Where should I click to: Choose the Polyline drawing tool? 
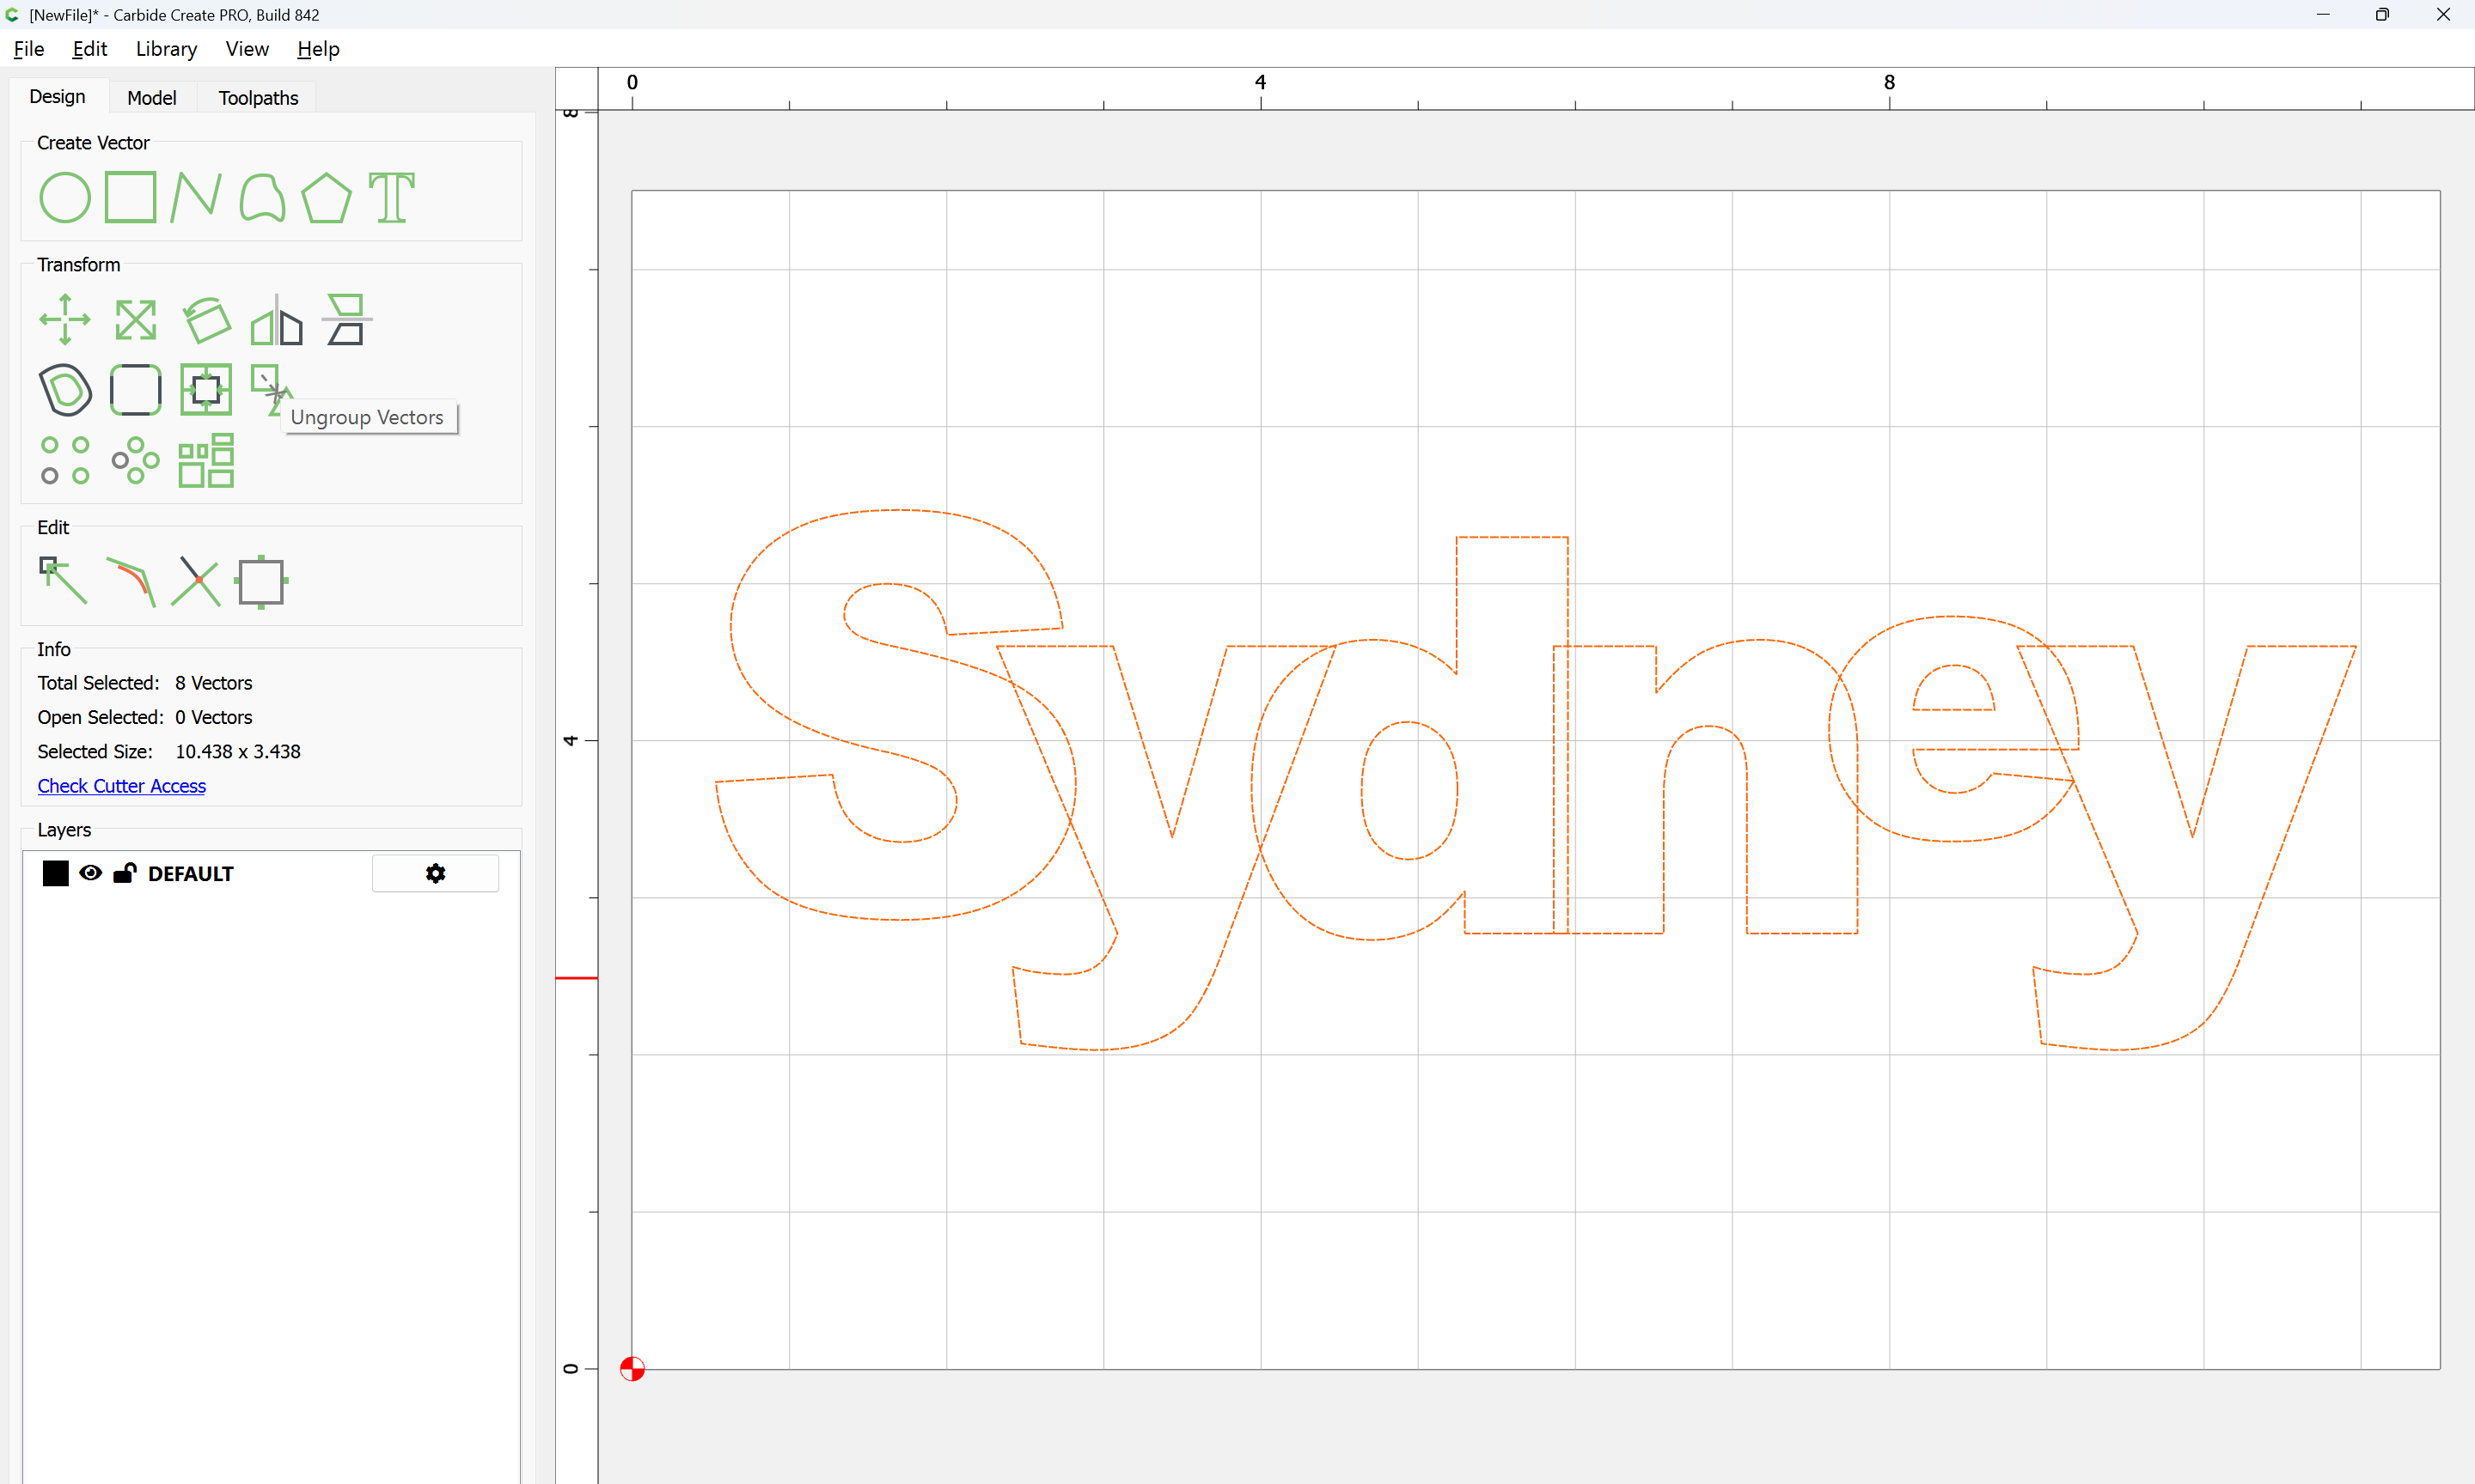coord(195,197)
